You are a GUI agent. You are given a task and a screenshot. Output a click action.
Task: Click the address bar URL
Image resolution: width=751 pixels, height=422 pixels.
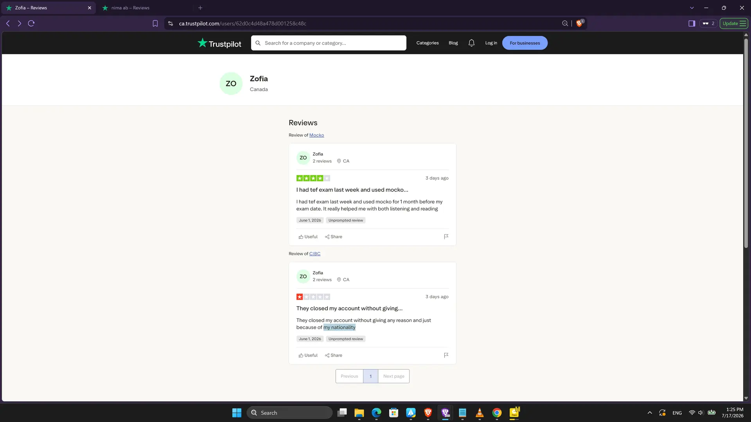click(243, 23)
